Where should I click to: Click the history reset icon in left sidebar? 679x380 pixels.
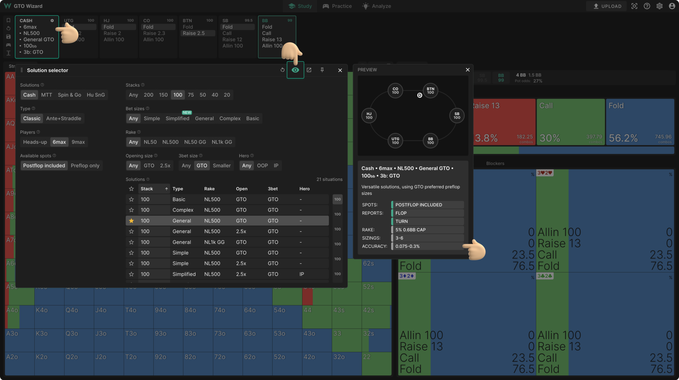[x=8, y=28]
